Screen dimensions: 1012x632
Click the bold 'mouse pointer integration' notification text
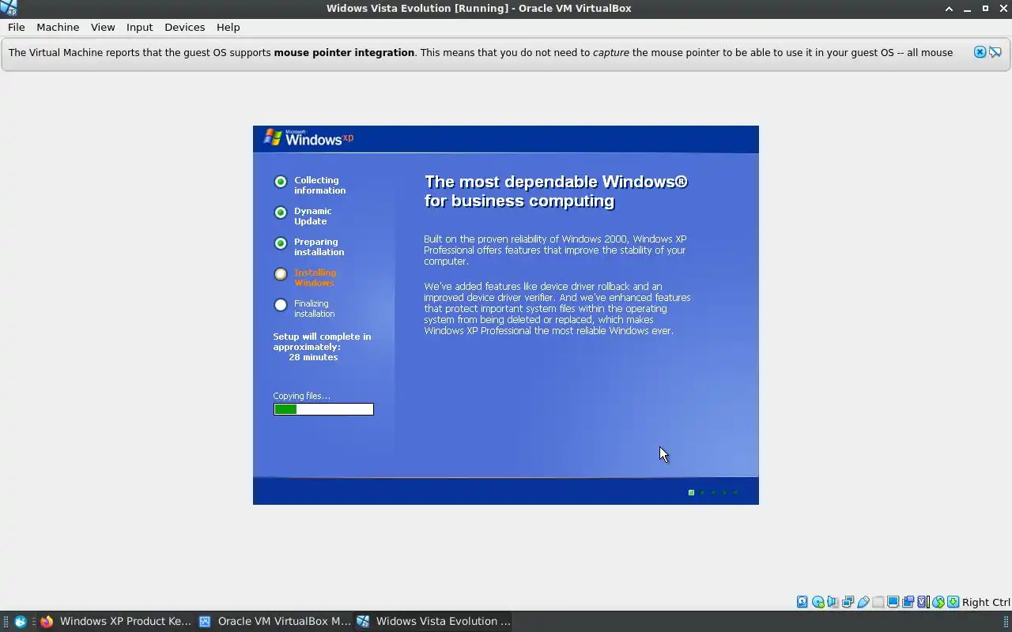click(x=344, y=52)
